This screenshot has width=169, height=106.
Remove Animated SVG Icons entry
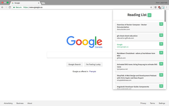click(161, 64)
